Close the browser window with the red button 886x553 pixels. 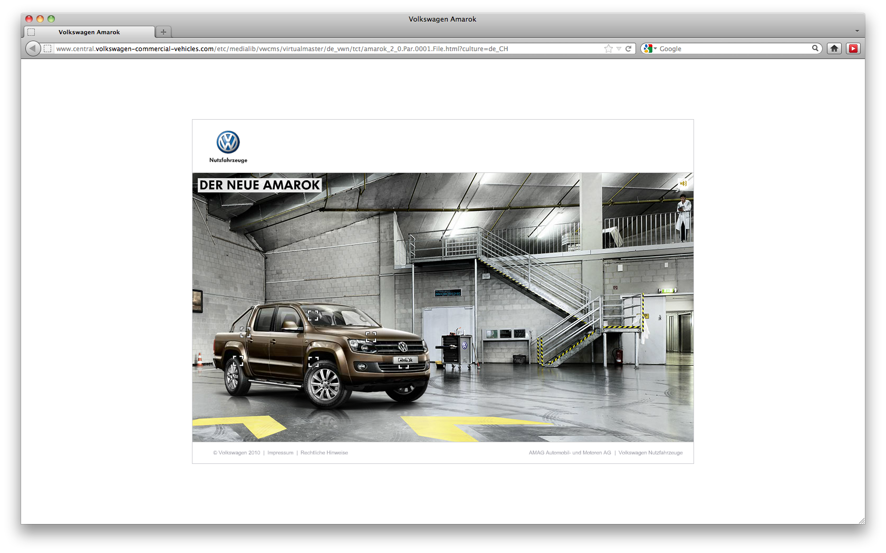[29, 19]
